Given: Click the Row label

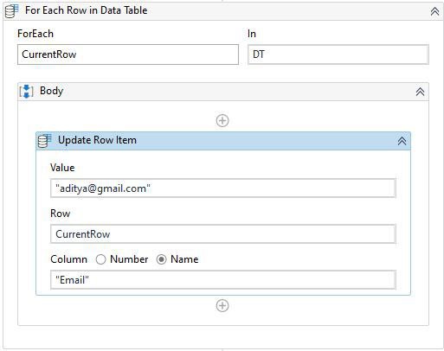Looking at the screenshot, I should pos(61,214).
